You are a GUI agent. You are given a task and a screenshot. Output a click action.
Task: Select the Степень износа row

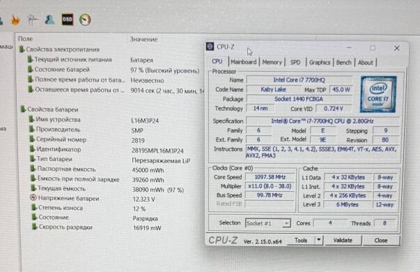pos(57,208)
